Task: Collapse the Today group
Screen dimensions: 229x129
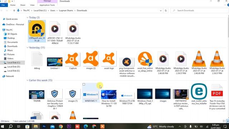Action: coord(28,18)
